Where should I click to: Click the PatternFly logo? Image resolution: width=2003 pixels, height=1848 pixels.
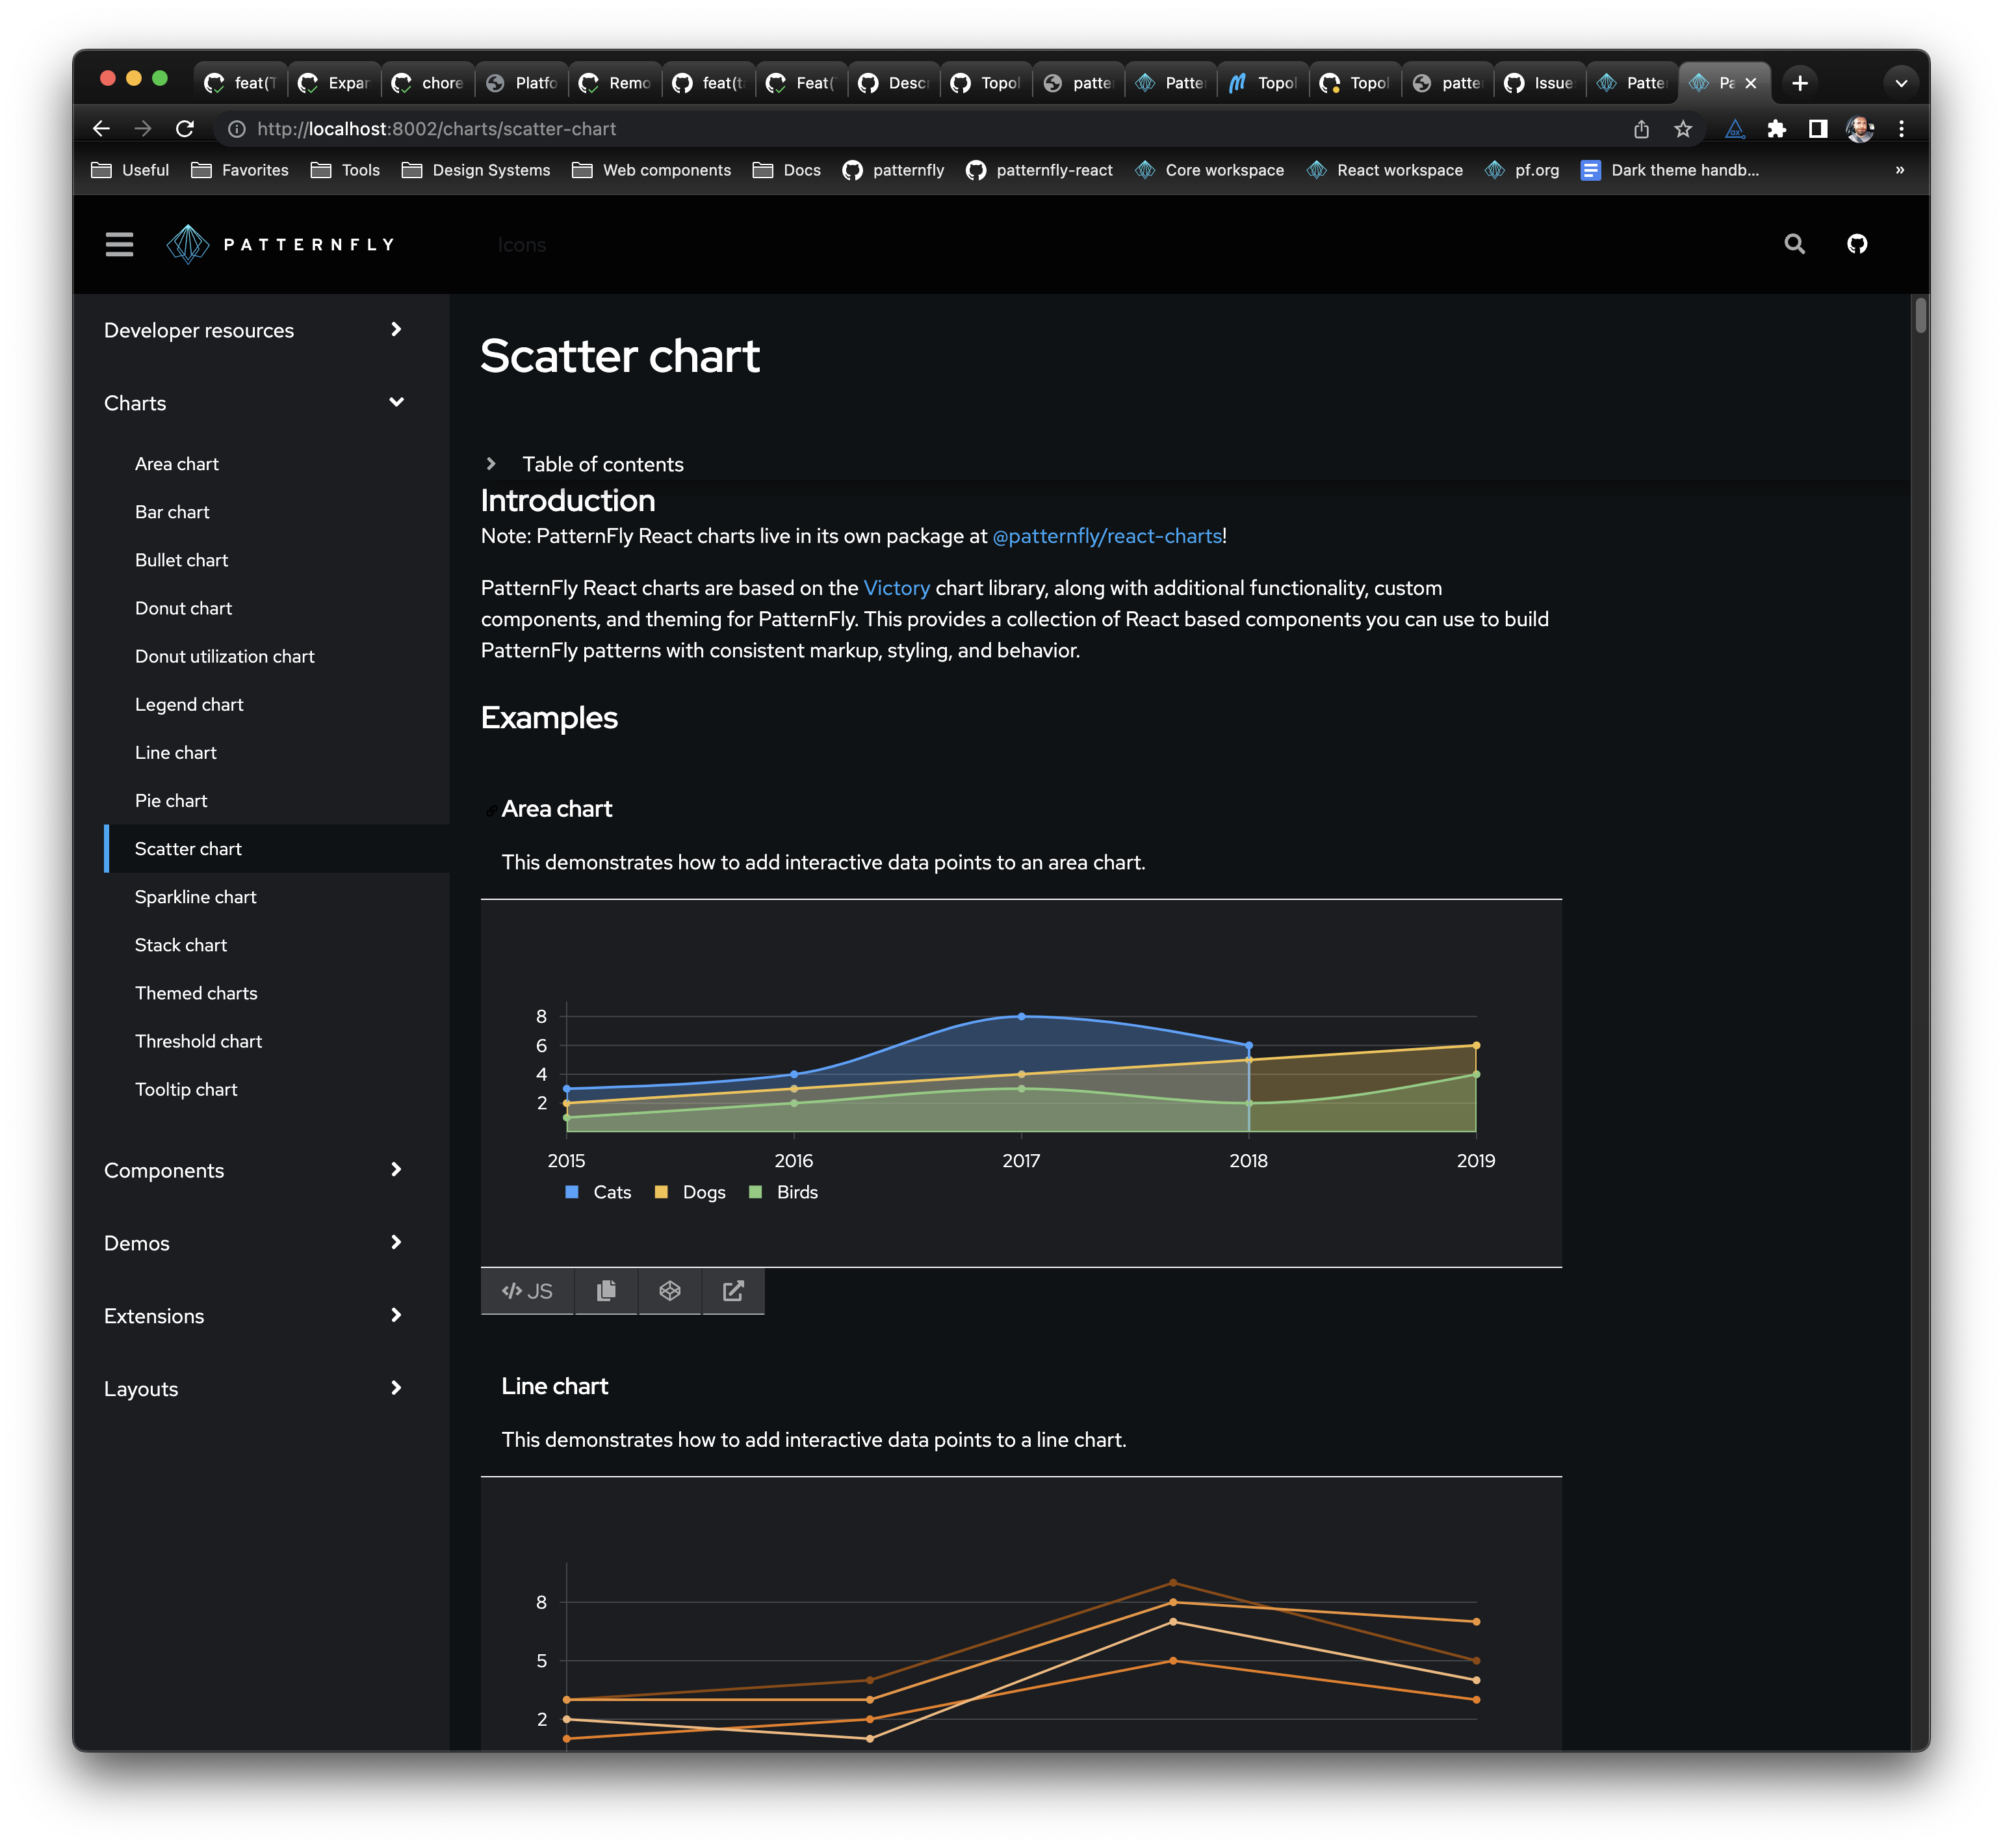pos(281,244)
